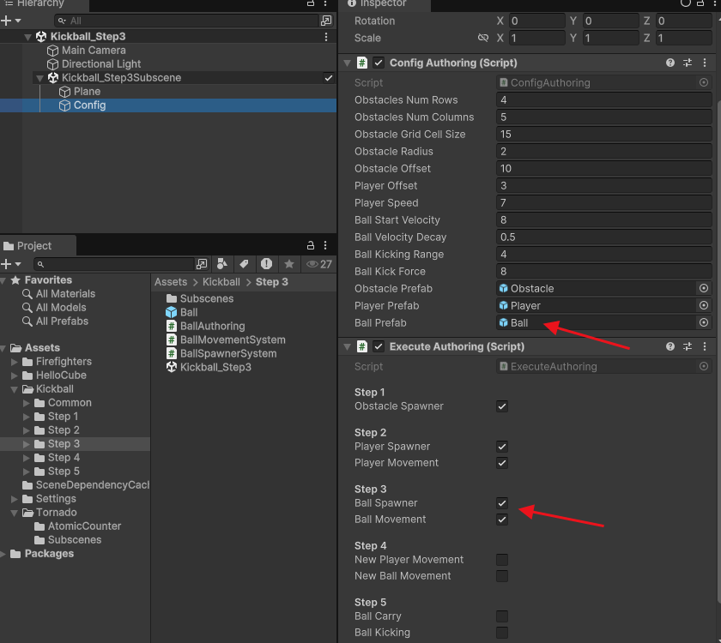Click the Project search field
The image size is (721, 643).
coord(114,264)
